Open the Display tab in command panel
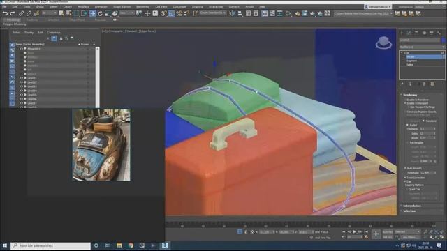This screenshot has width=447, height=251. pyautogui.click(x=432, y=33)
